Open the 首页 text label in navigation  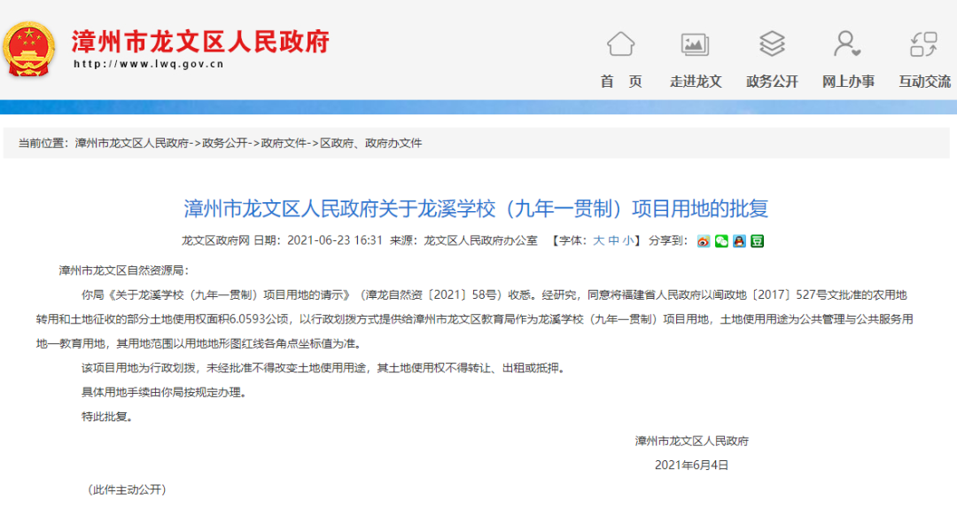pos(620,82)
